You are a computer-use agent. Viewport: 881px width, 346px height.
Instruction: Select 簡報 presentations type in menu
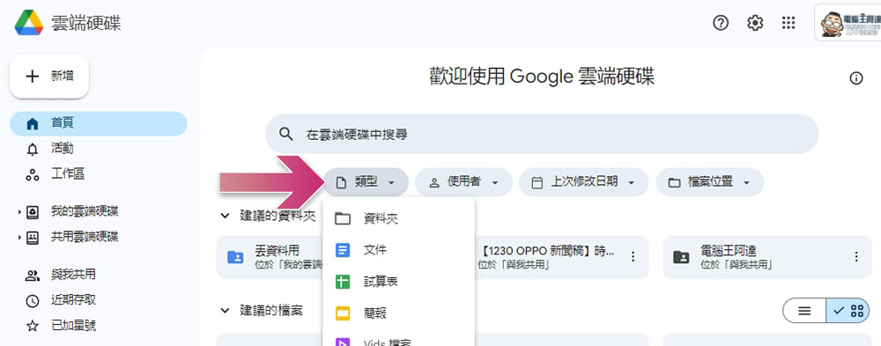pyautogui.click(x=399, y=313)
